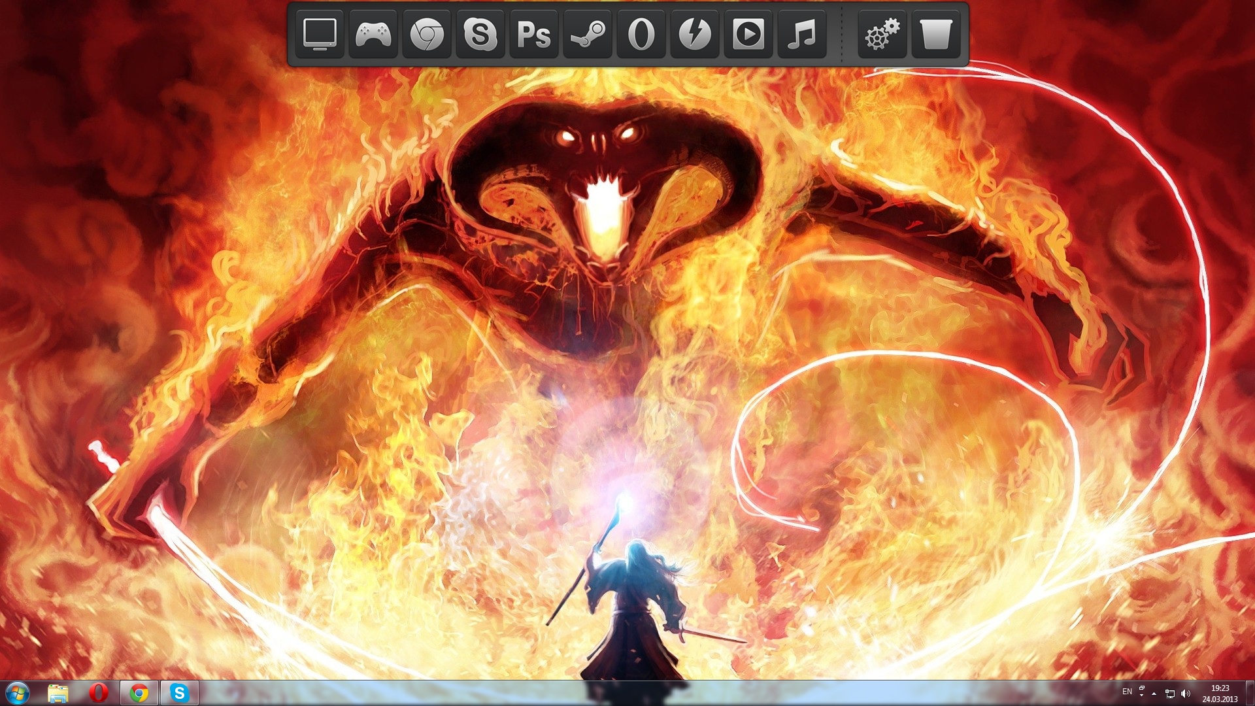Click the Opera taskbar icon
The height and width of the screenshot is (706, 1255).
click(x=99, y=693)
